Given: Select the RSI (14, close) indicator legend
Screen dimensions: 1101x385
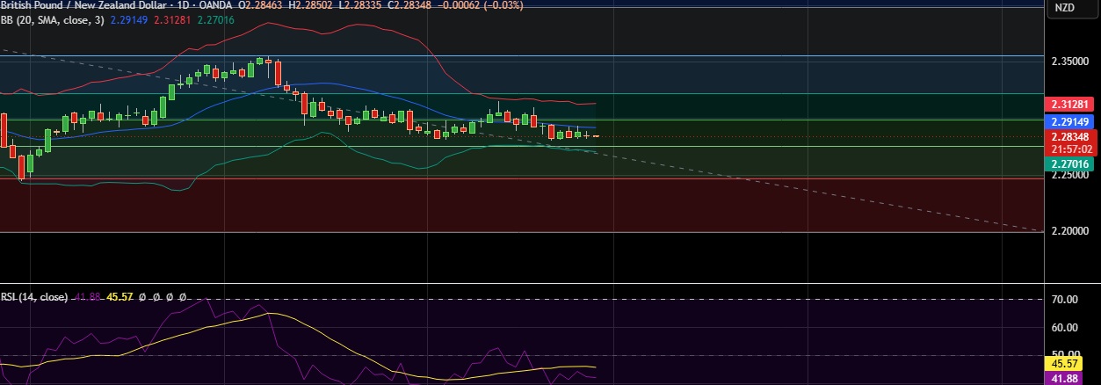Looking at the screenshot, I should pyautogui.click(x=34, y=297).
